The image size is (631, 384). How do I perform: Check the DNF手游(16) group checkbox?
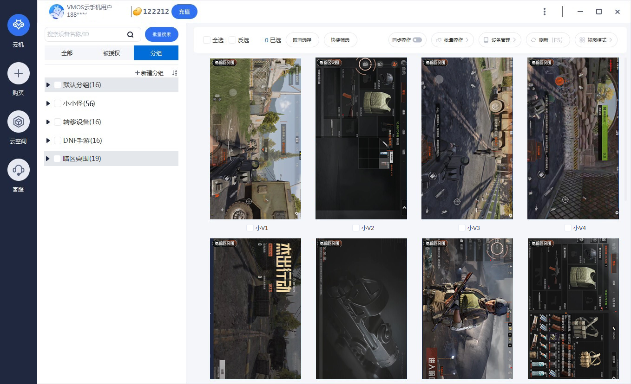58,141
